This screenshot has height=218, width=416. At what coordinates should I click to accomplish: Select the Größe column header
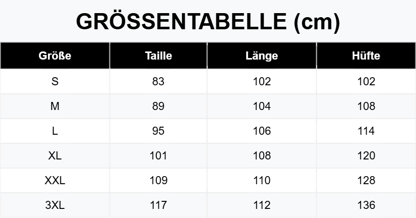tap(55, 56)
